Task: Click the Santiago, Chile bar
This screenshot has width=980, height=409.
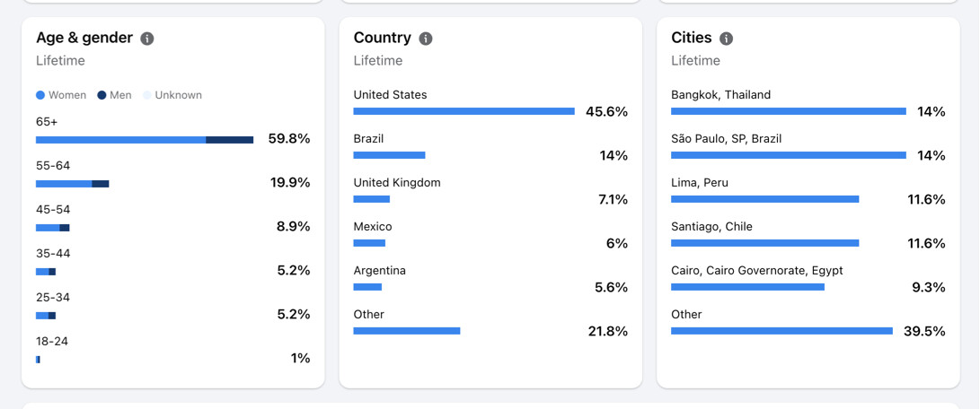Action: pyautogui.click(x=765, y=243)
